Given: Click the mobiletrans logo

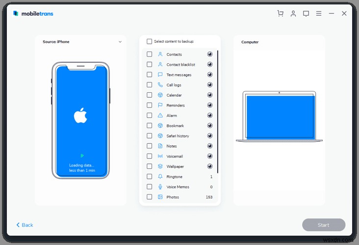Looking at the screenshot, I should (33, 14).
